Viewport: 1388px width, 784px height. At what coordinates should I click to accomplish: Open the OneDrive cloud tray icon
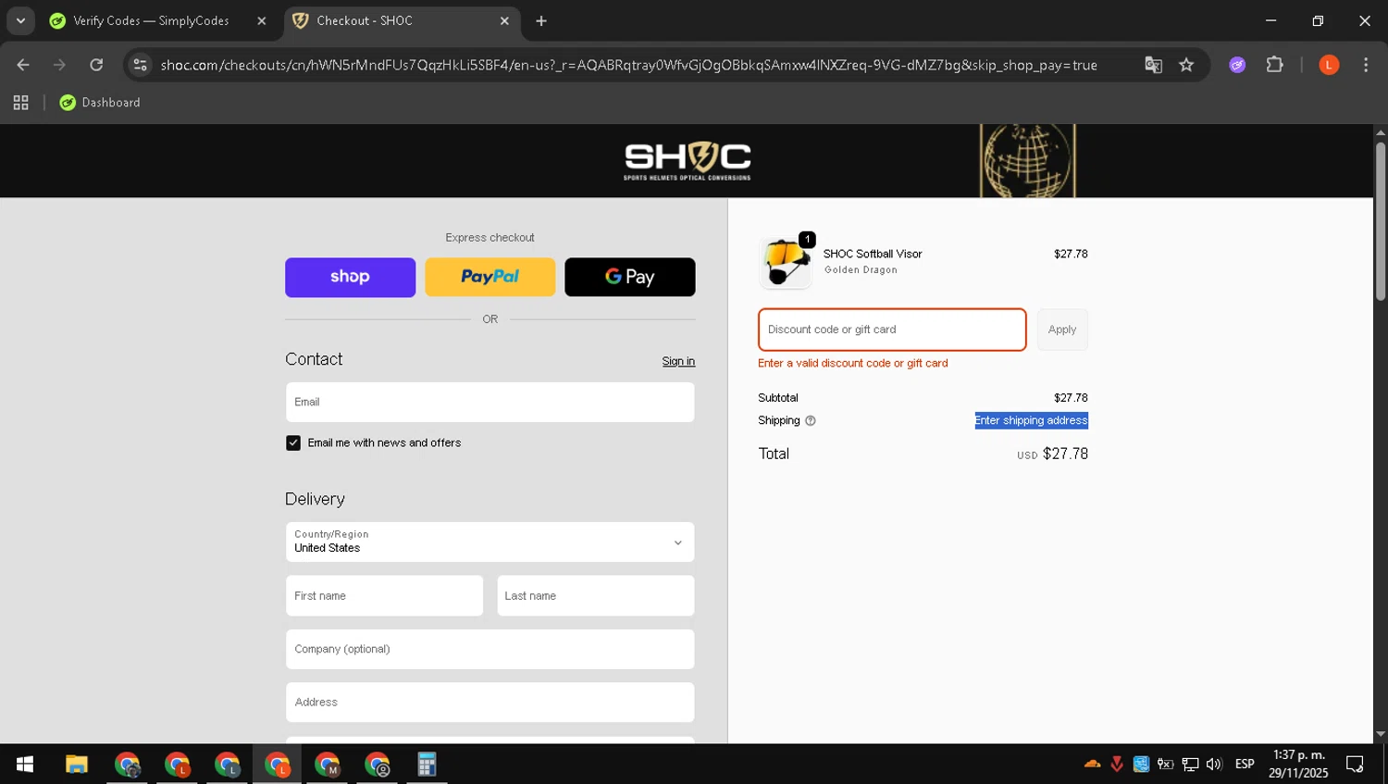(1092, 764)
